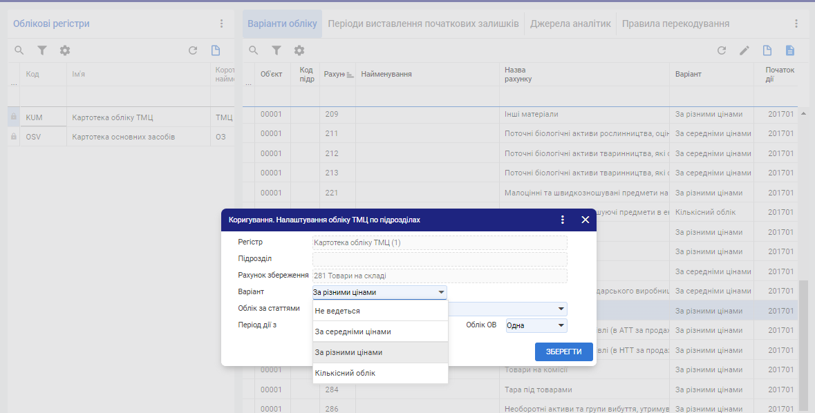Click search icon in Облікові регістри panel
Viewport: 815px width, 413px height.
click(x=19, y=50)
